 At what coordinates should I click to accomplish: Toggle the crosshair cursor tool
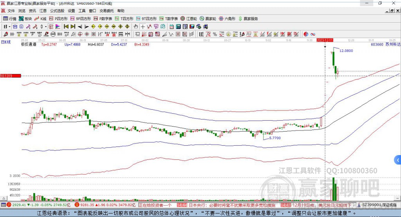143,27
